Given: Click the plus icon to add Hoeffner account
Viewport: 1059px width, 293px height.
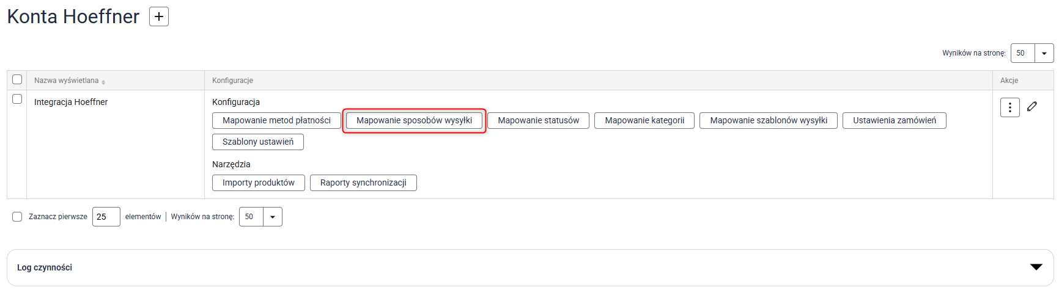Looking at the screenshot, I should pos(159,16).
